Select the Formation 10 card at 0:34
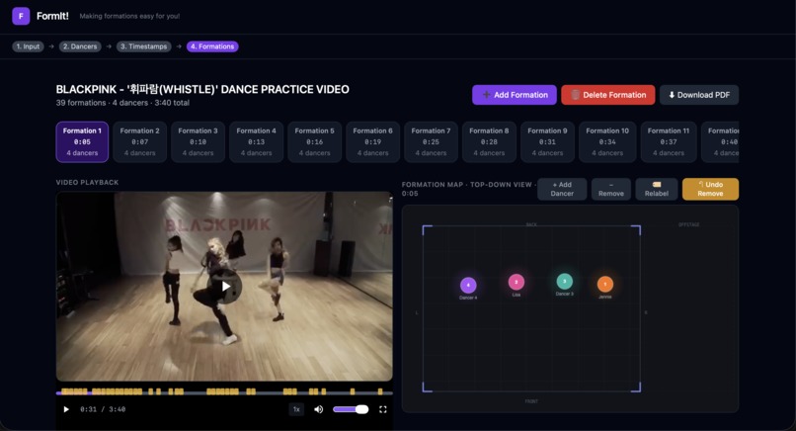The image size is (796, 431). 607,141
